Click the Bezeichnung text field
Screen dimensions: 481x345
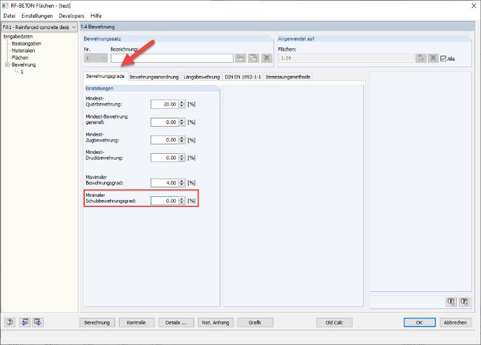tap(172, 58)
